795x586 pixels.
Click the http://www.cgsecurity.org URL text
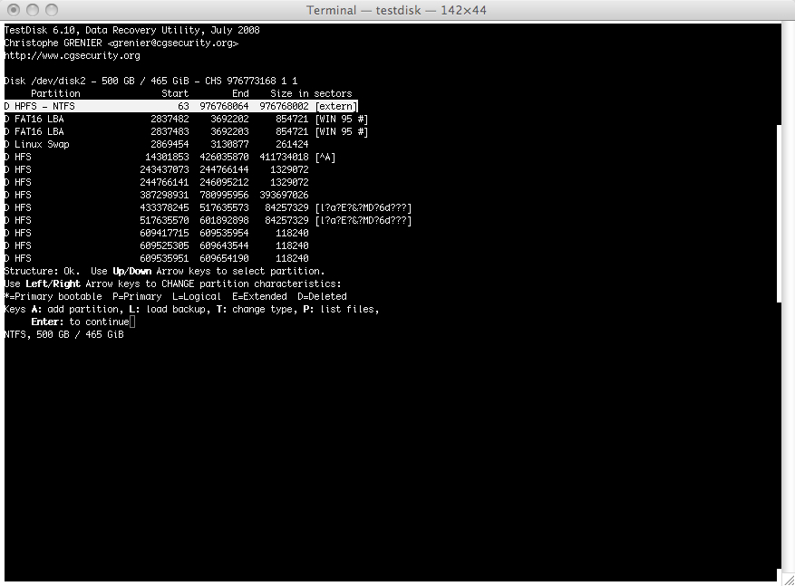[72, 56]
